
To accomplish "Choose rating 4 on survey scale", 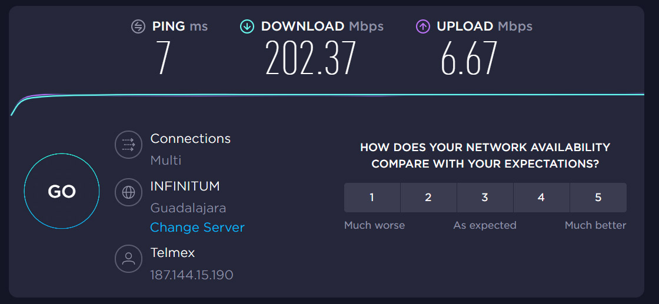I will click(541, 198).
